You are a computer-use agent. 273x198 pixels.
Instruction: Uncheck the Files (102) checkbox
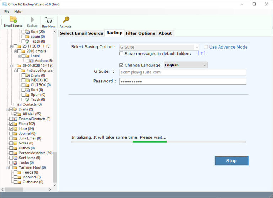click(11, 124)
